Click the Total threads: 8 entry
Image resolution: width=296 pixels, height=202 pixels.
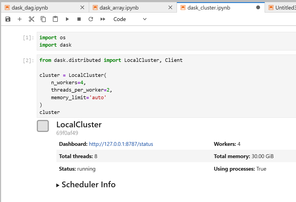click(78, 156)
